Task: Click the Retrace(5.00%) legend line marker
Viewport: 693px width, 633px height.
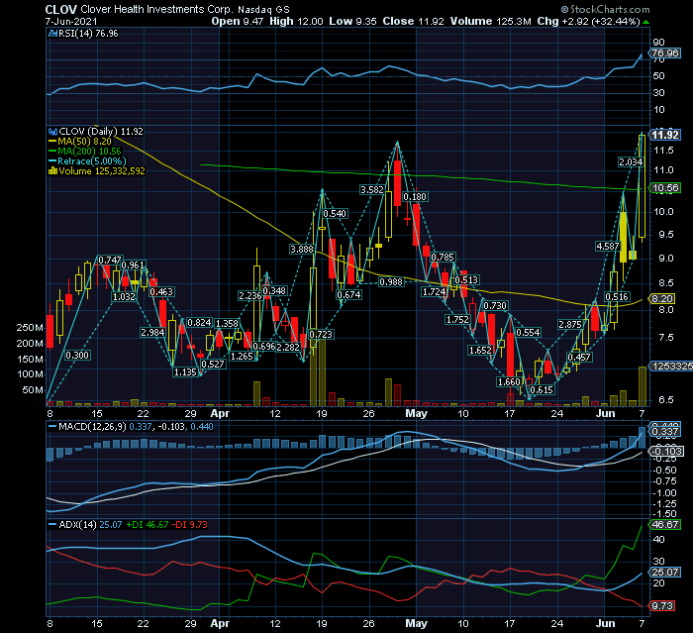Action: 52,161
